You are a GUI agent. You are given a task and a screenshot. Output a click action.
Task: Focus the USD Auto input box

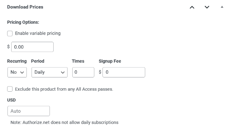click(28, 111)
